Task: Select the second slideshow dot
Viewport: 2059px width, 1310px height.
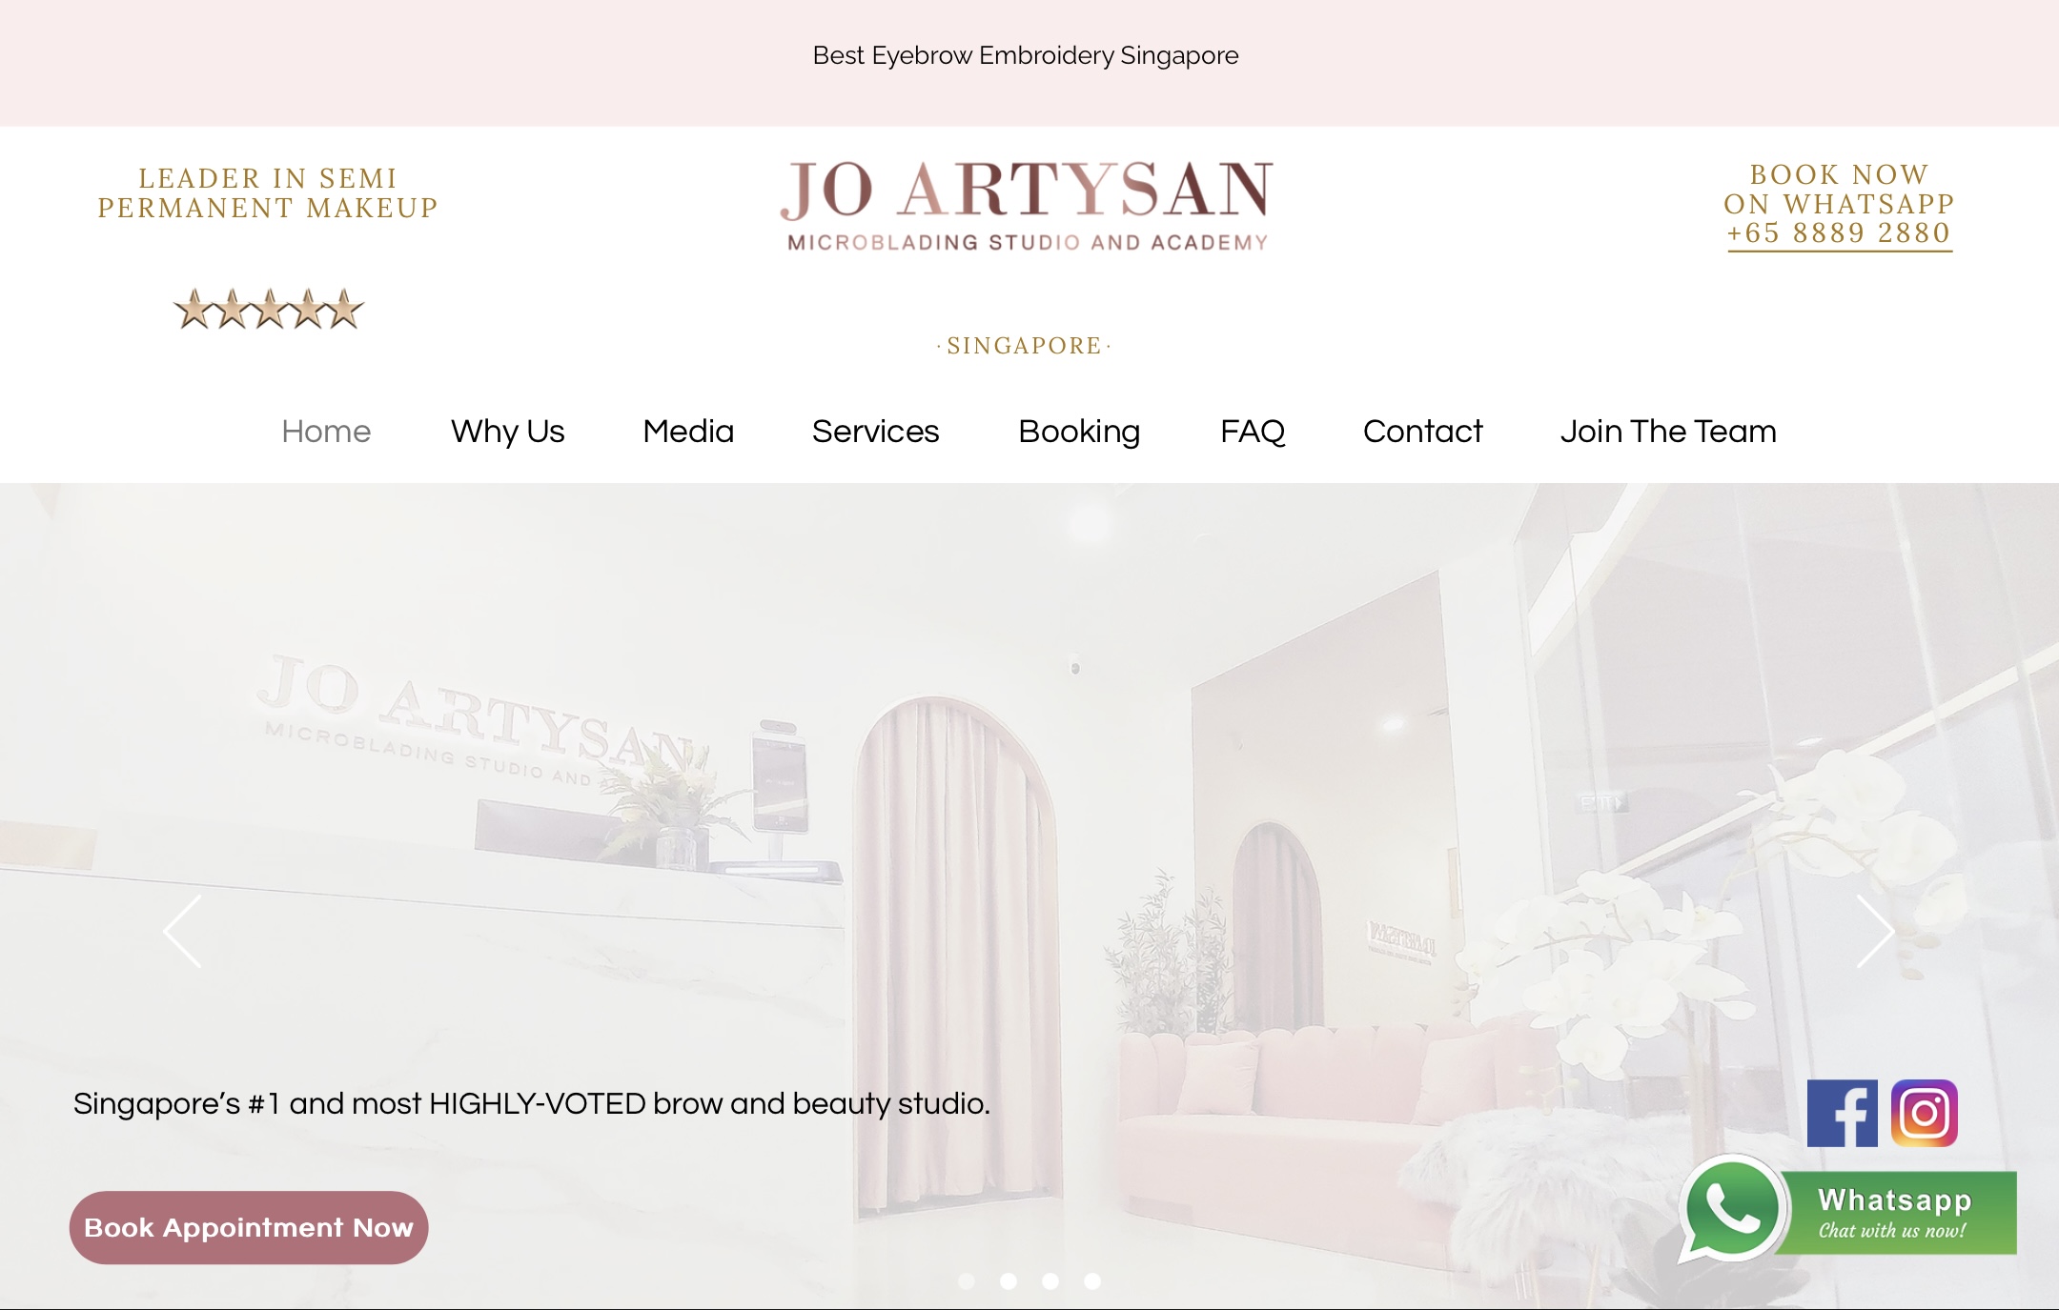Action: point(1009,1281)
